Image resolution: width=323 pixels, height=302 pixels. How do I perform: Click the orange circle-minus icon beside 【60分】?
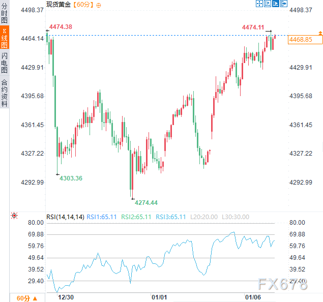pyautogui.click(x=98, y=5)
